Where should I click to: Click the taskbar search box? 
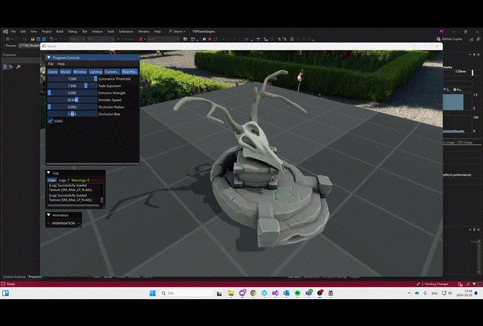(186, 293)
